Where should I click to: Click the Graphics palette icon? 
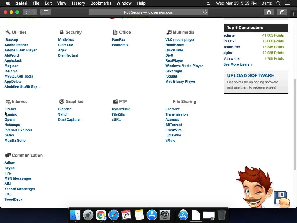(x=61, y=101)
